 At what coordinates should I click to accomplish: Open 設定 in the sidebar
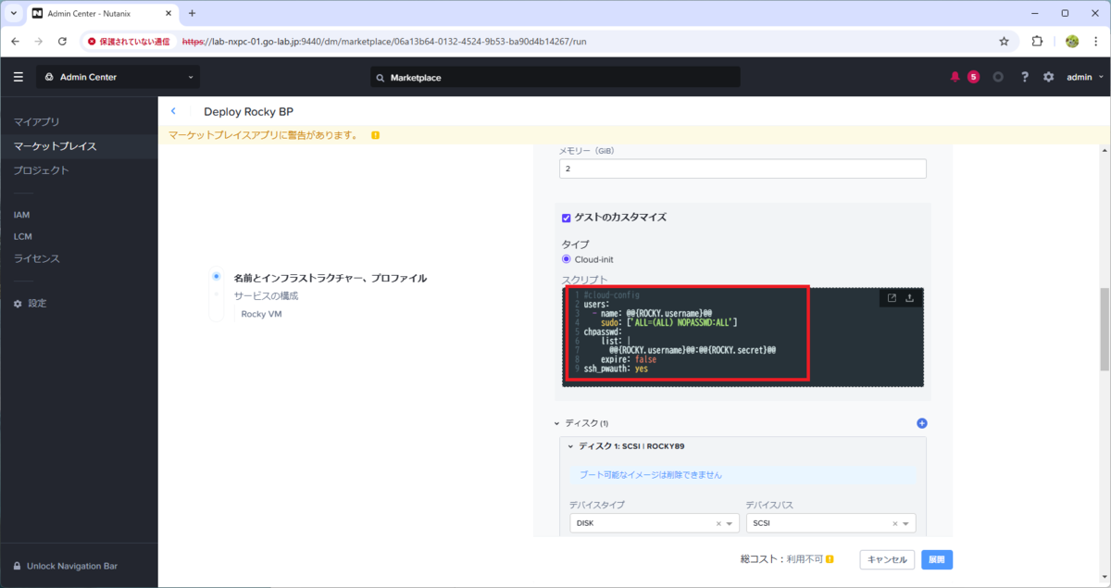tap(37, 303)
